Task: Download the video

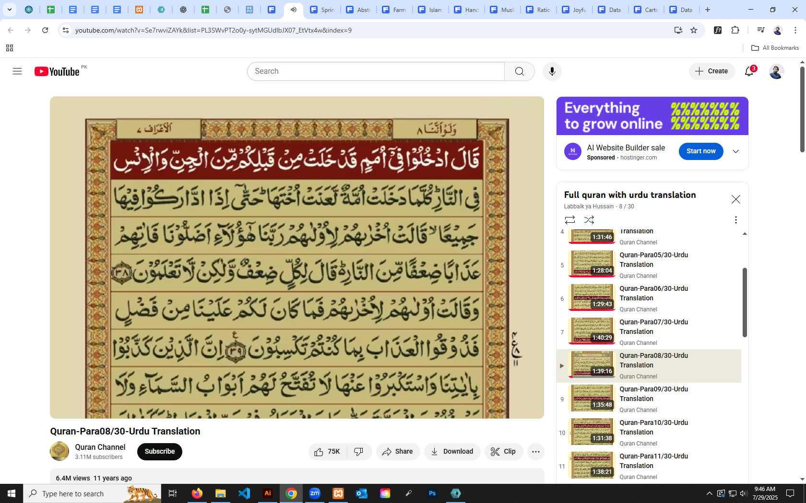Action: point(452,452)
